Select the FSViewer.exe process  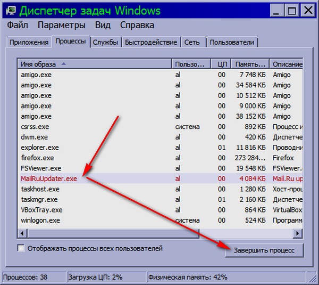click(160, 168)
